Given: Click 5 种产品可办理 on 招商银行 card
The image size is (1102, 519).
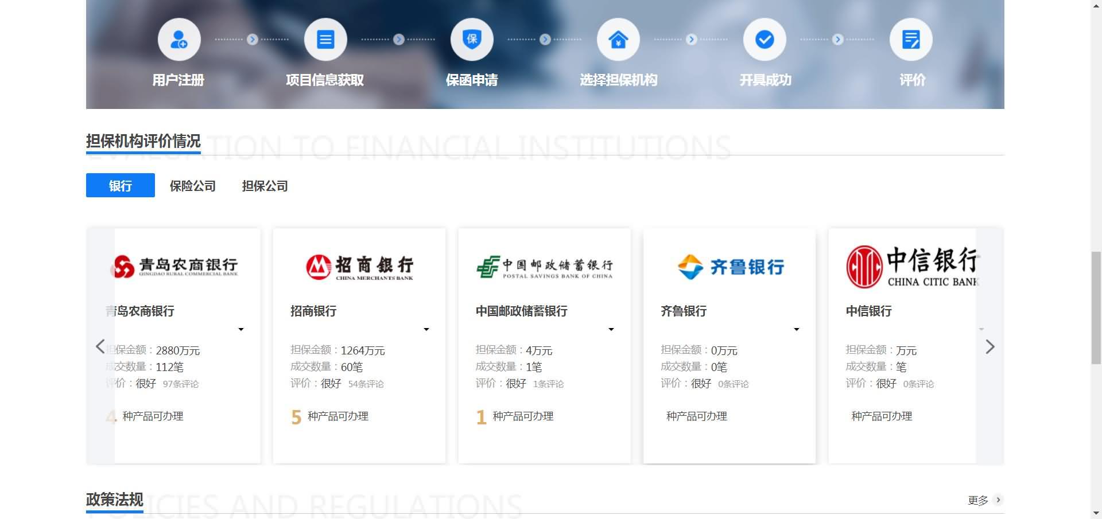Looking at the screenshot, I should (x=330, y=416).
